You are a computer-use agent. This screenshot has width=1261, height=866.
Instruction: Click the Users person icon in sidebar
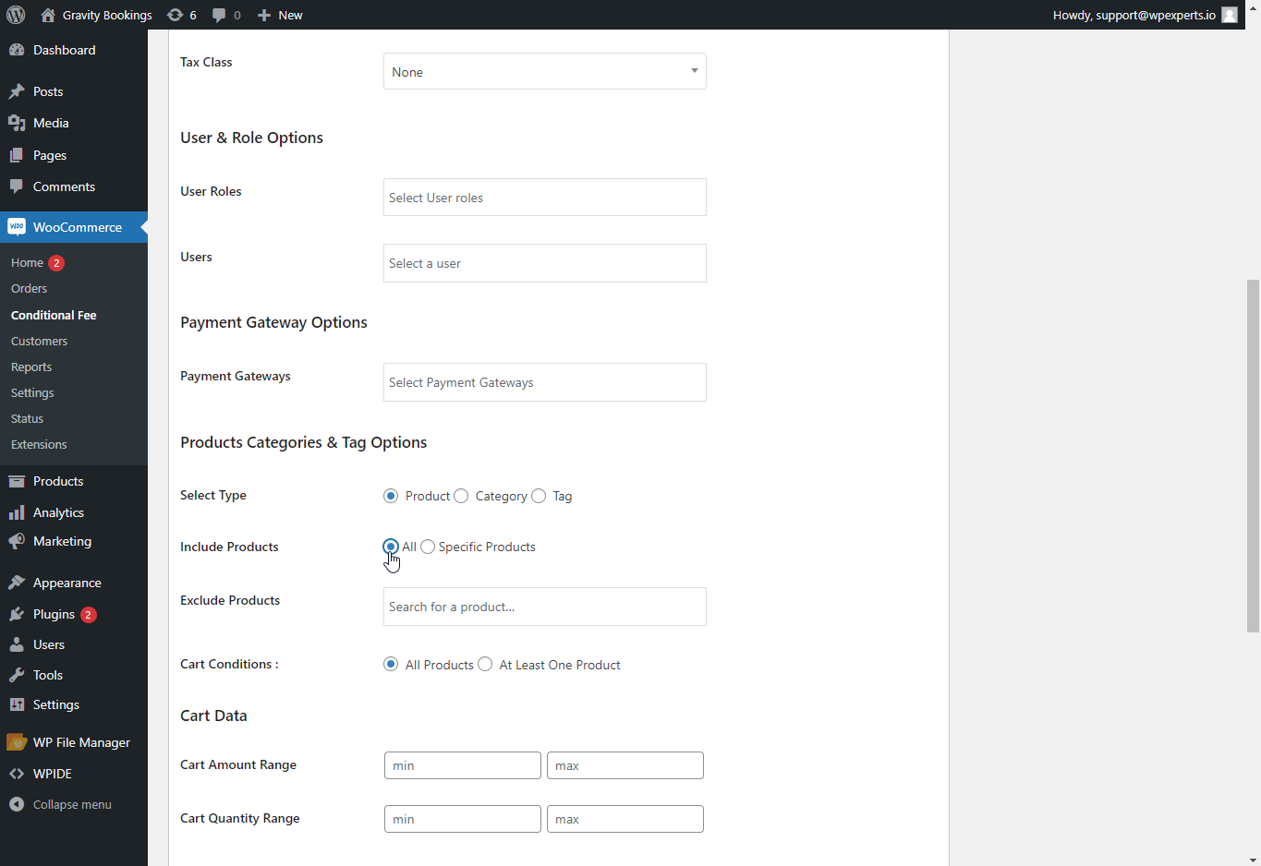point(17,644)
